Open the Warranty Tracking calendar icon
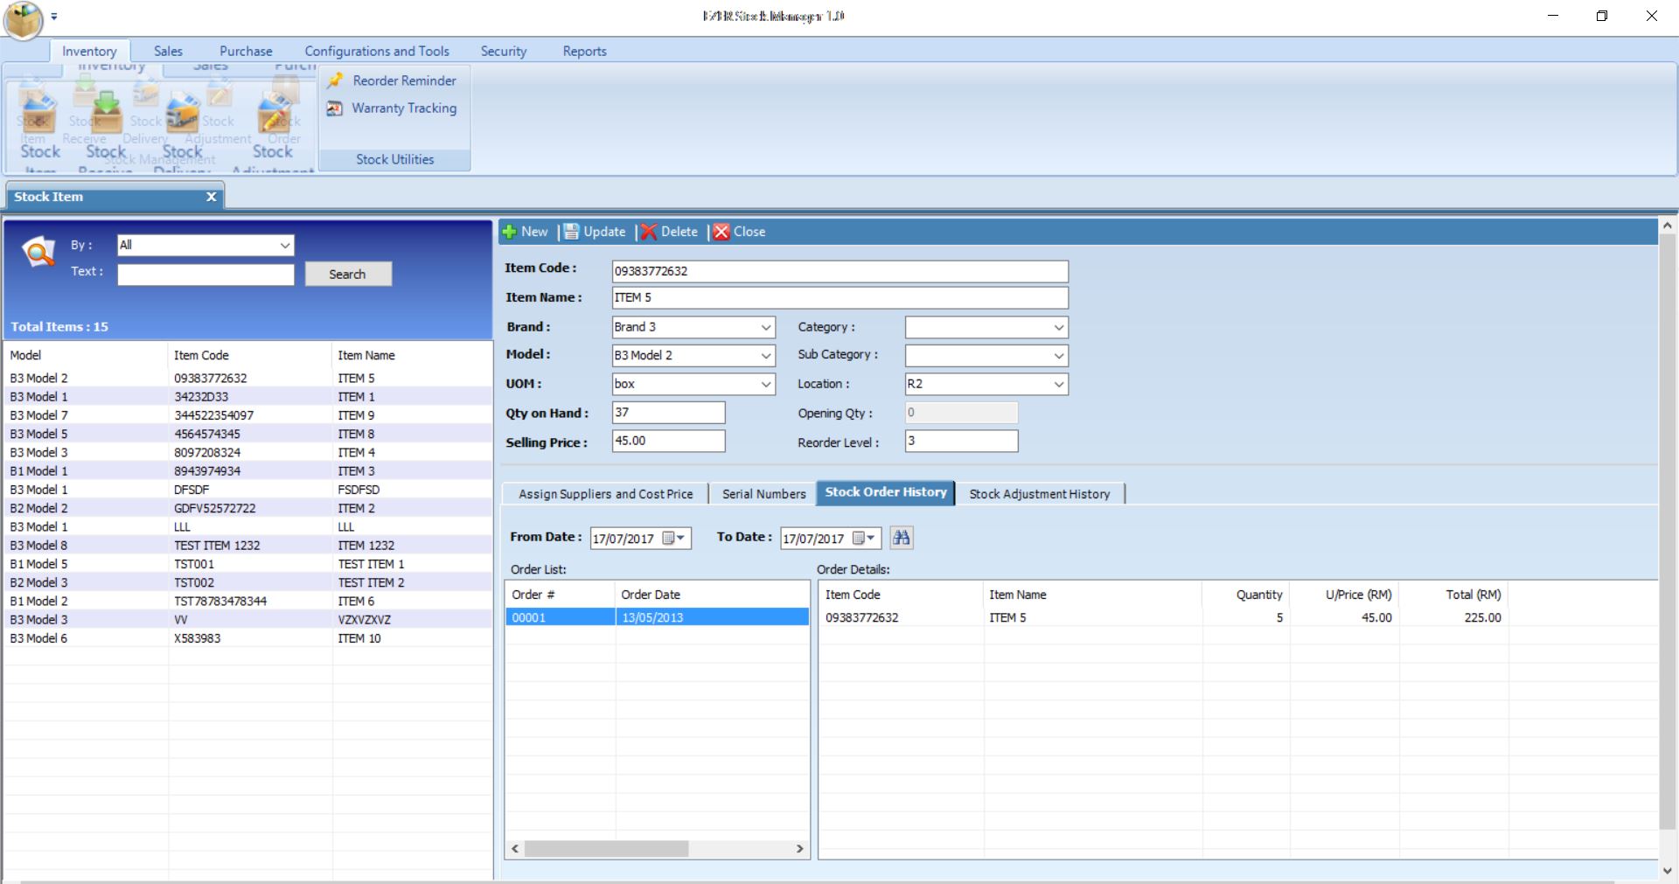Image resolution: width=1679 pixels, height=884 pixels. coord(334,108)
